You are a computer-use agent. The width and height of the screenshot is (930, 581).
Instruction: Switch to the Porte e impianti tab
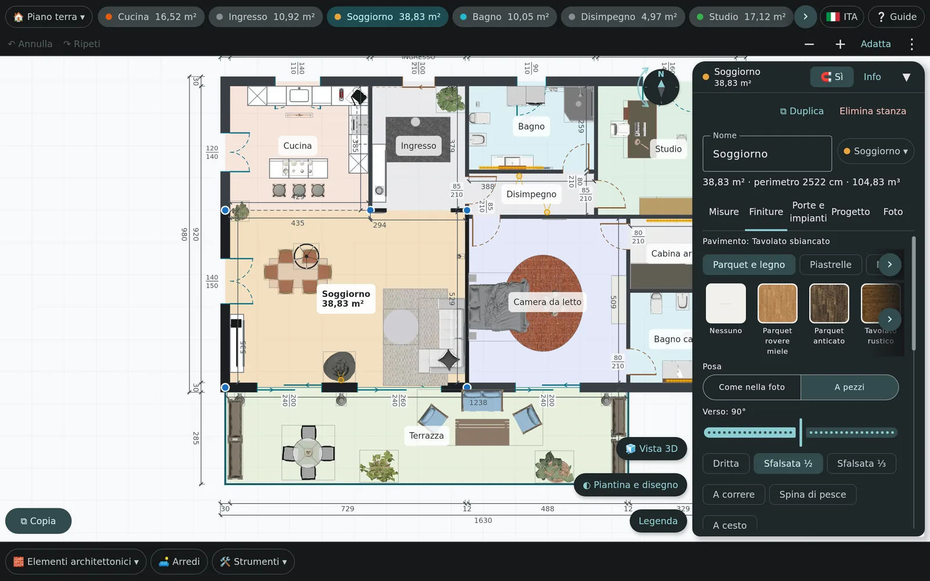(808, 212)
